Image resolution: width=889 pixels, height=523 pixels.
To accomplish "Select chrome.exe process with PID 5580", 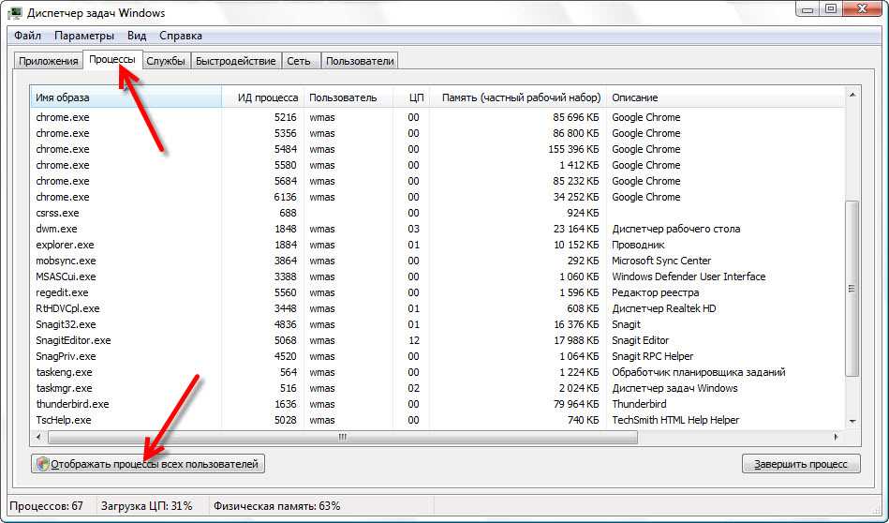I will (x=437, y=165).
